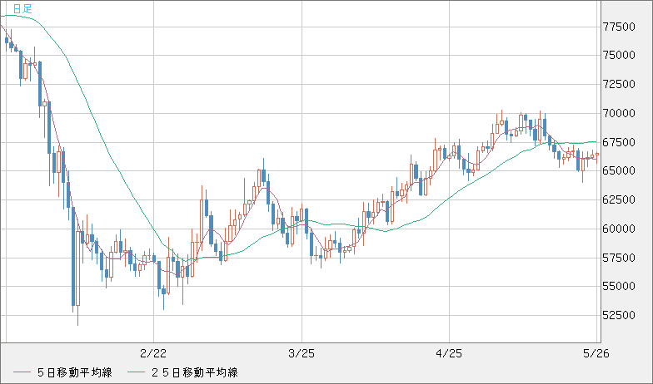Click the 5日移動平均線 legend entry

[x=75, y=372]
